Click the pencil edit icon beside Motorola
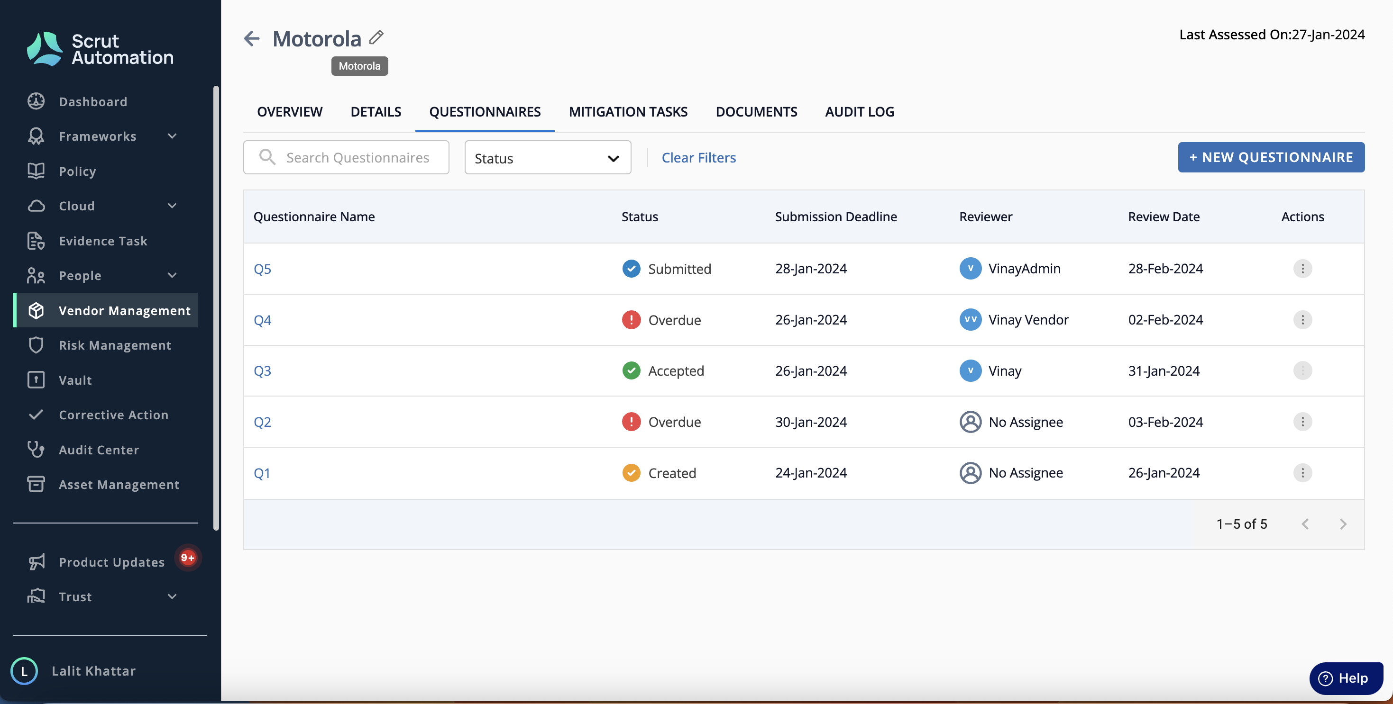Viewport: 1393px width, 704px height. click(376, 37)
